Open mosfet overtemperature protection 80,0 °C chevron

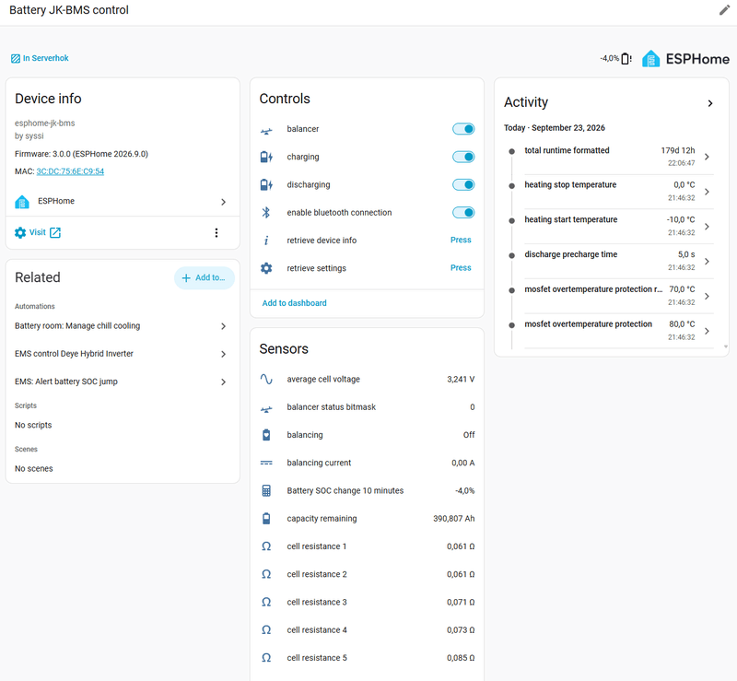(707, 331)
